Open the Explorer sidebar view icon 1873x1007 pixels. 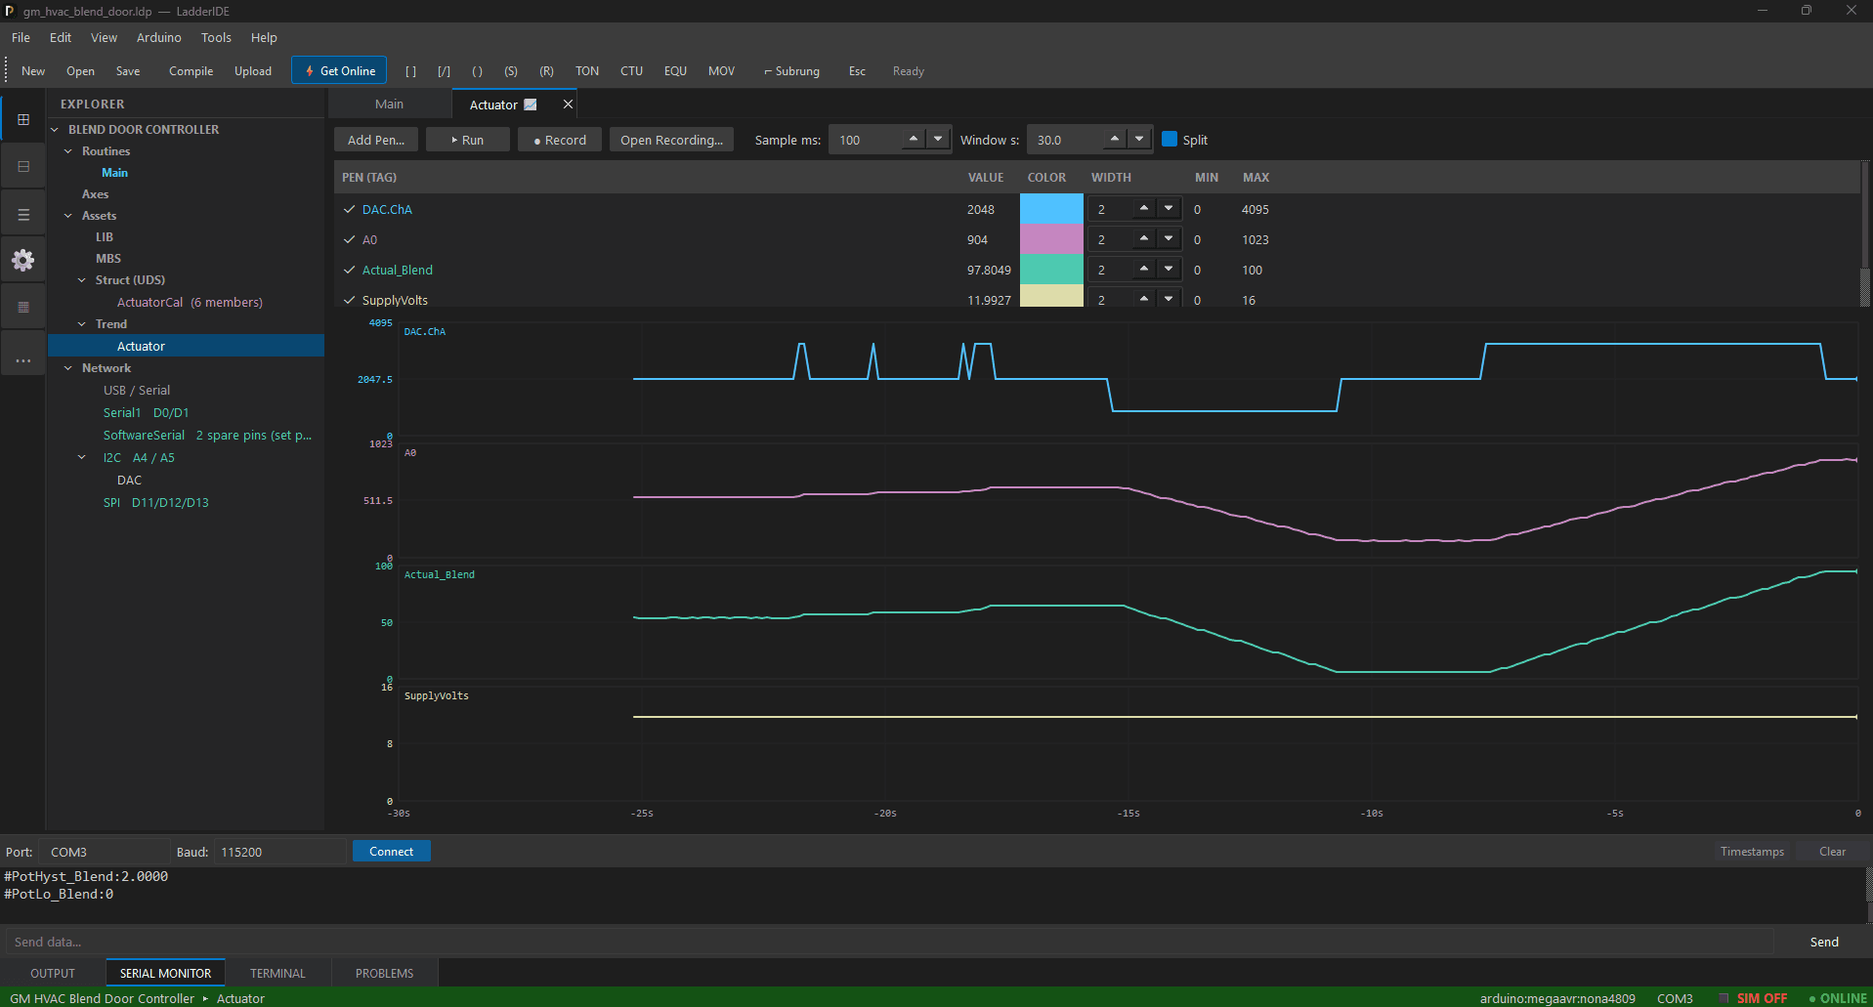click(x=23, y=119)
